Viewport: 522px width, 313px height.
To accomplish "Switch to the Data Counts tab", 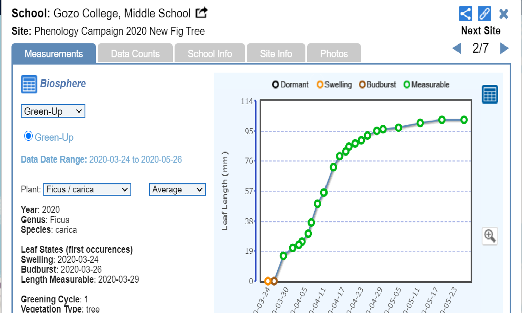I will 135,54.
